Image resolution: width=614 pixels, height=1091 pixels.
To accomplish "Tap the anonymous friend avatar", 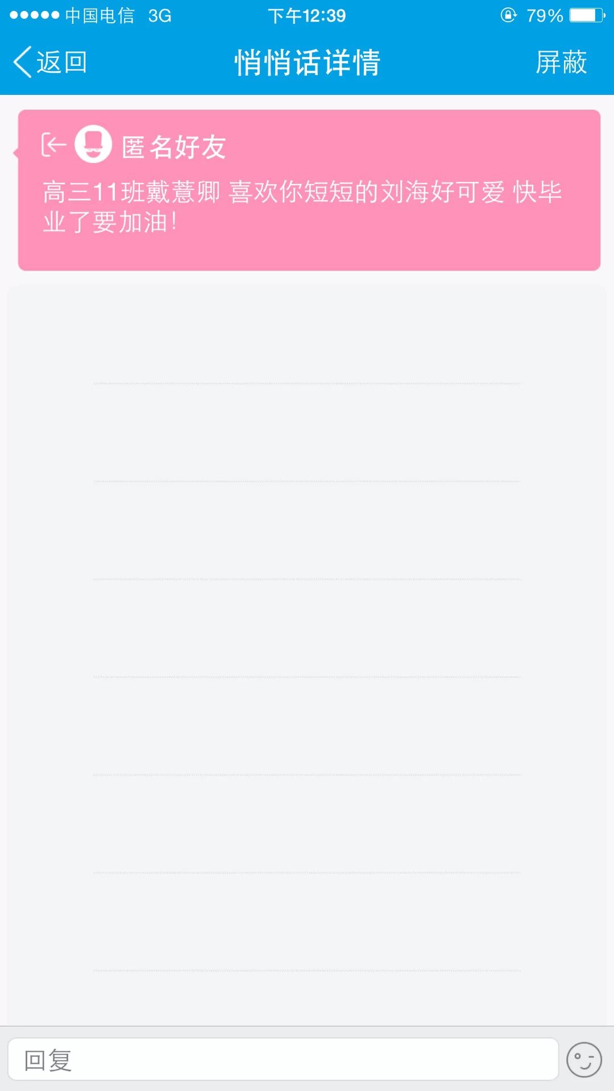I will tap(93, 144).
